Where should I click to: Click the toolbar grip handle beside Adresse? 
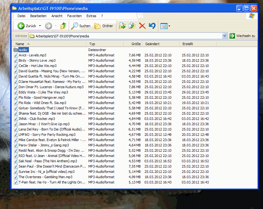[13, 36]
